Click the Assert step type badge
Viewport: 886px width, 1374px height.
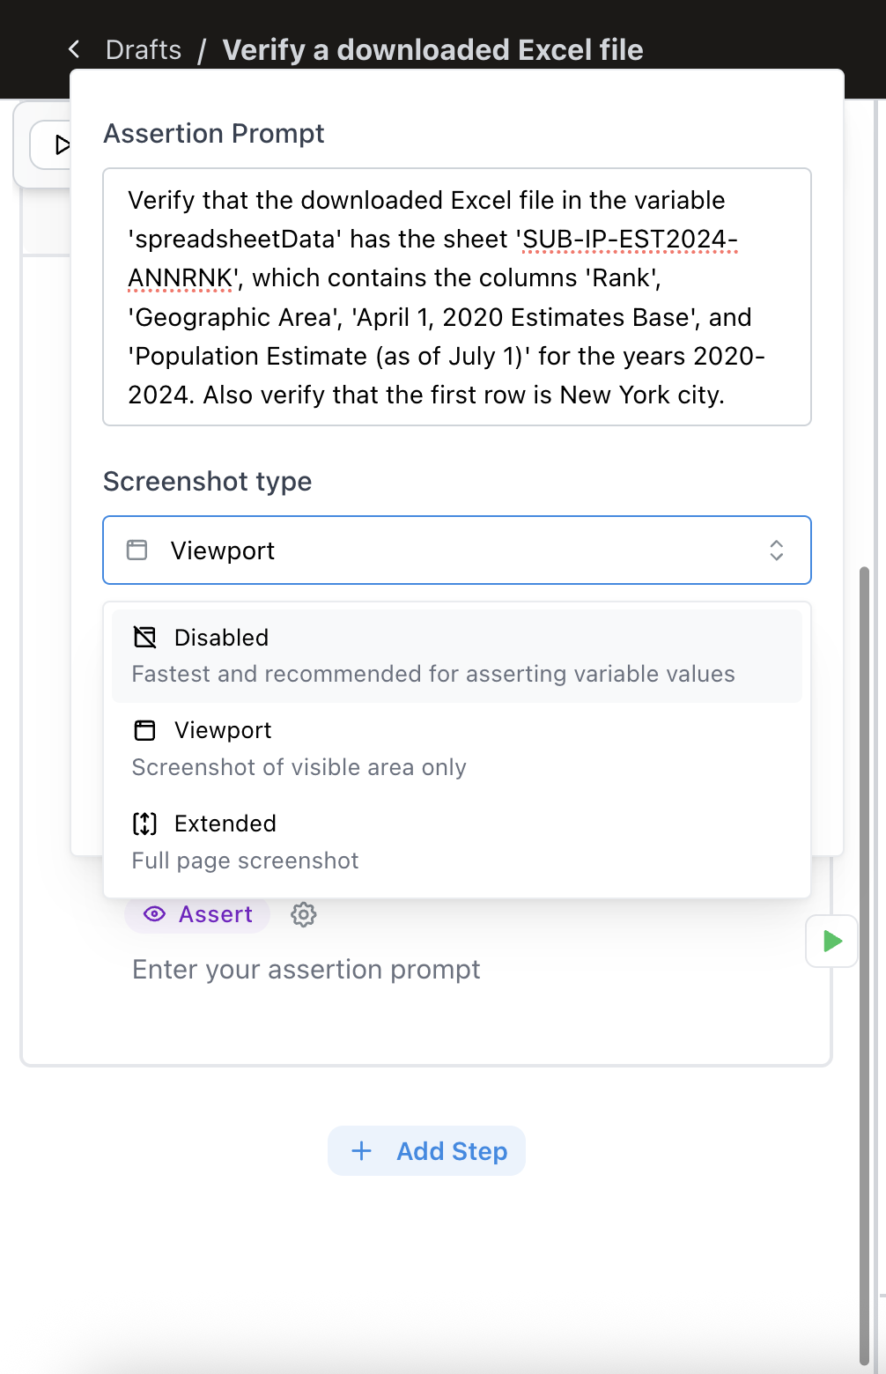coord(197,914)
